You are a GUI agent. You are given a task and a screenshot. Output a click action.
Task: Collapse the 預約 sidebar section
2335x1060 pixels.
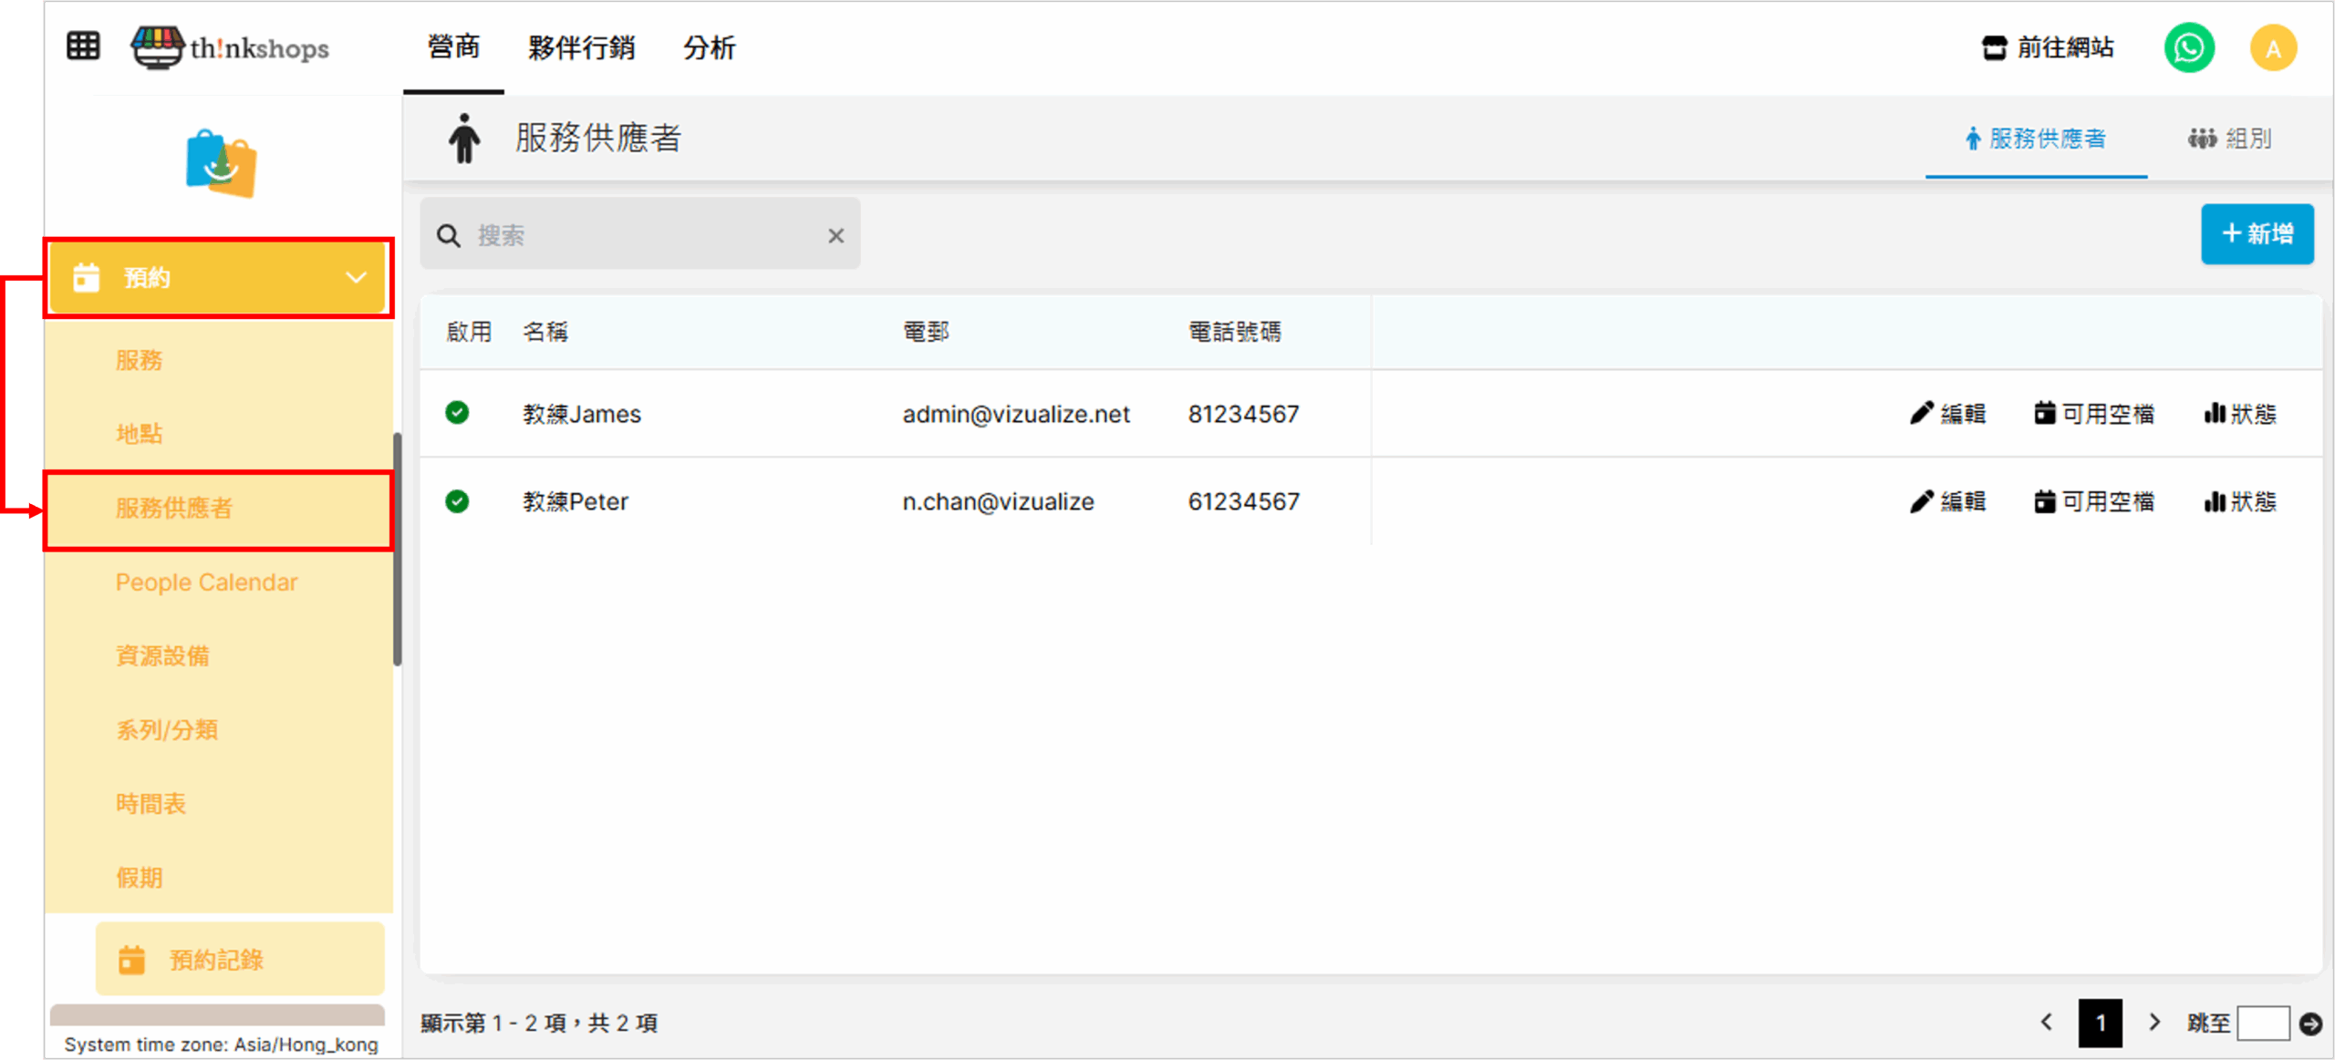coord(356,278)
